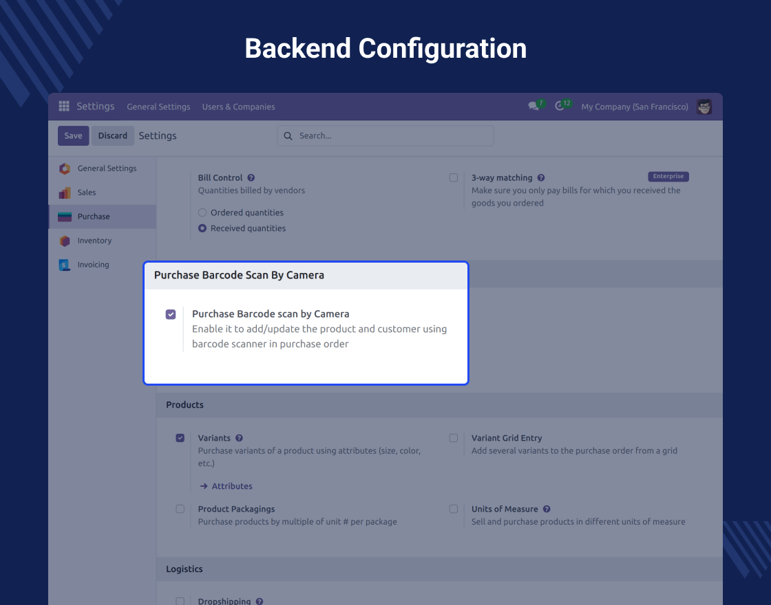Open the activities clock icon
Viewport: 771px width, 605px height.
[560, 107]
